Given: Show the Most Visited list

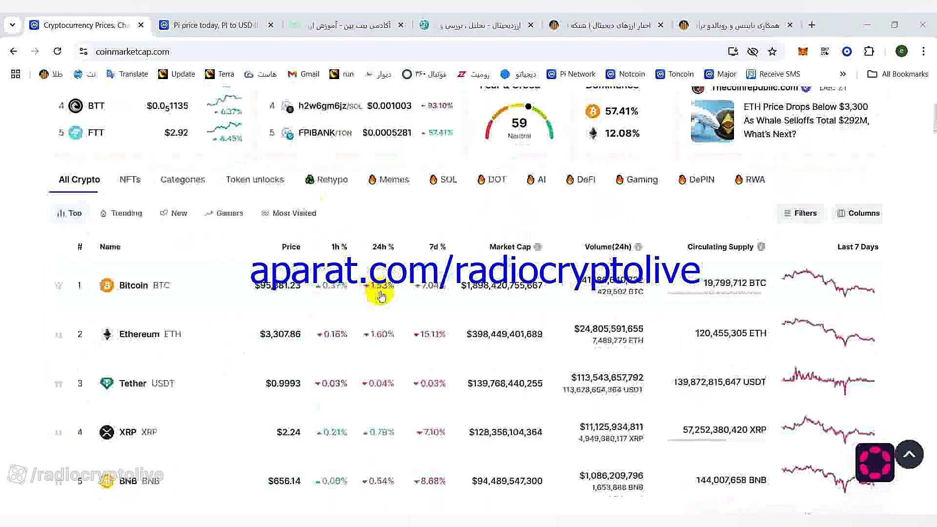Looking at the screenshot, I should coord(289,213).
